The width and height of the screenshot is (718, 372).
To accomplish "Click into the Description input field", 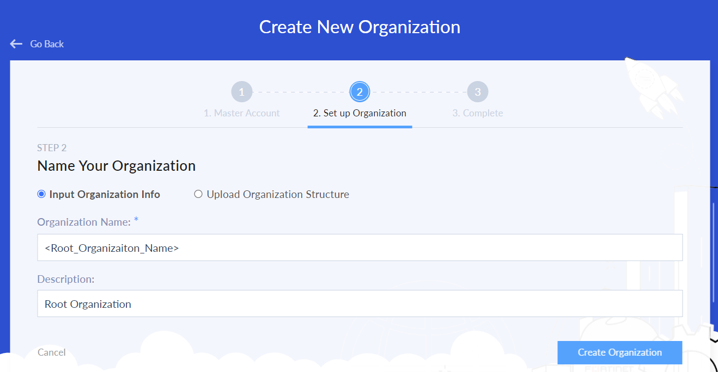I will click(x=360, y=304).
